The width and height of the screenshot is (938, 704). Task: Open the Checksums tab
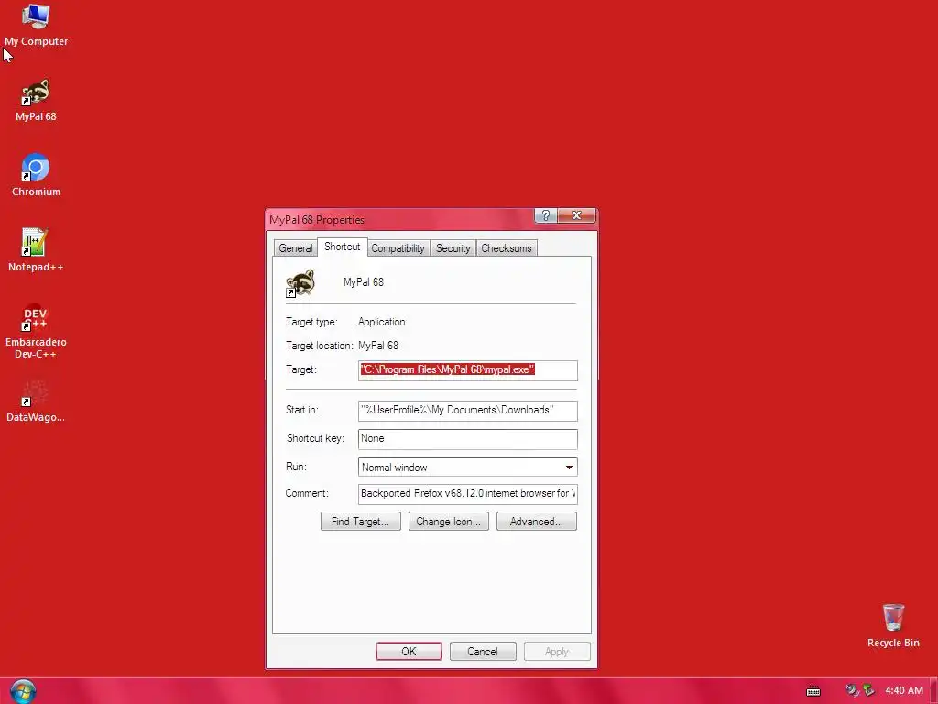coord(506,248)
